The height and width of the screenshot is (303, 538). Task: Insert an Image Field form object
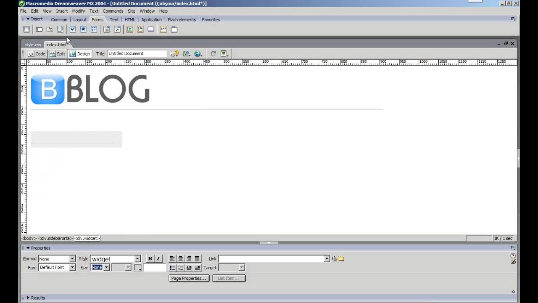(130, 29)
